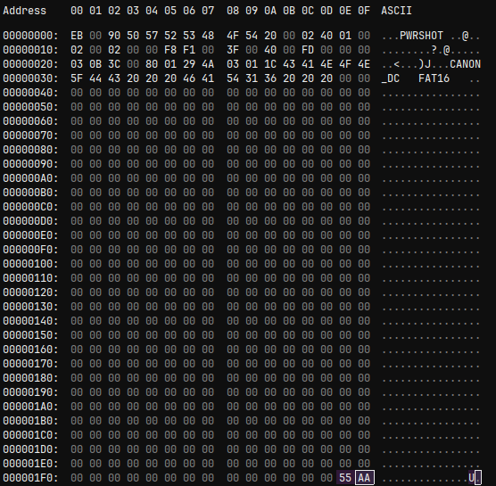Click the row address 00000010:
496x486 pixels.
pyautogui.click(x=30, y=50)
